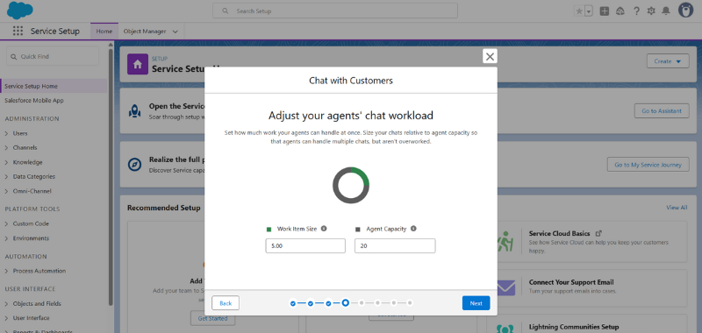Viewport: 702px width, 333px height.
Task: Expand the Objects and Fields tree node
Action: point(6,303)
